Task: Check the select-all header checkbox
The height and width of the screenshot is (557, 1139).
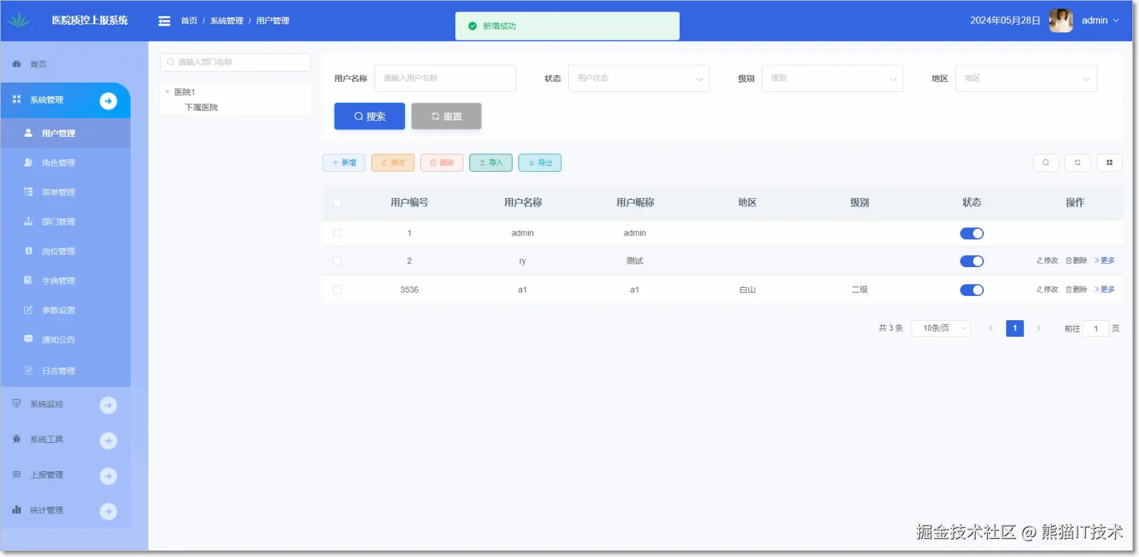Action: point(337,203)
